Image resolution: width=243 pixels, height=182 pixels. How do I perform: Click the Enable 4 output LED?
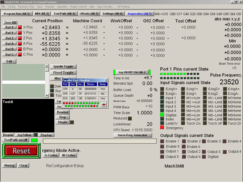(225, 141)
